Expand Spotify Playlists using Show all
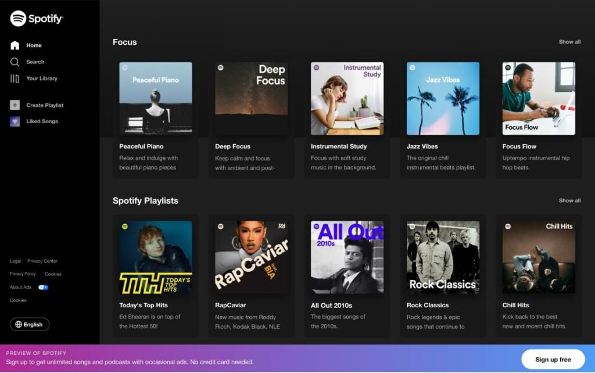Screen dimensions: 595x373 tap(570, 200)
